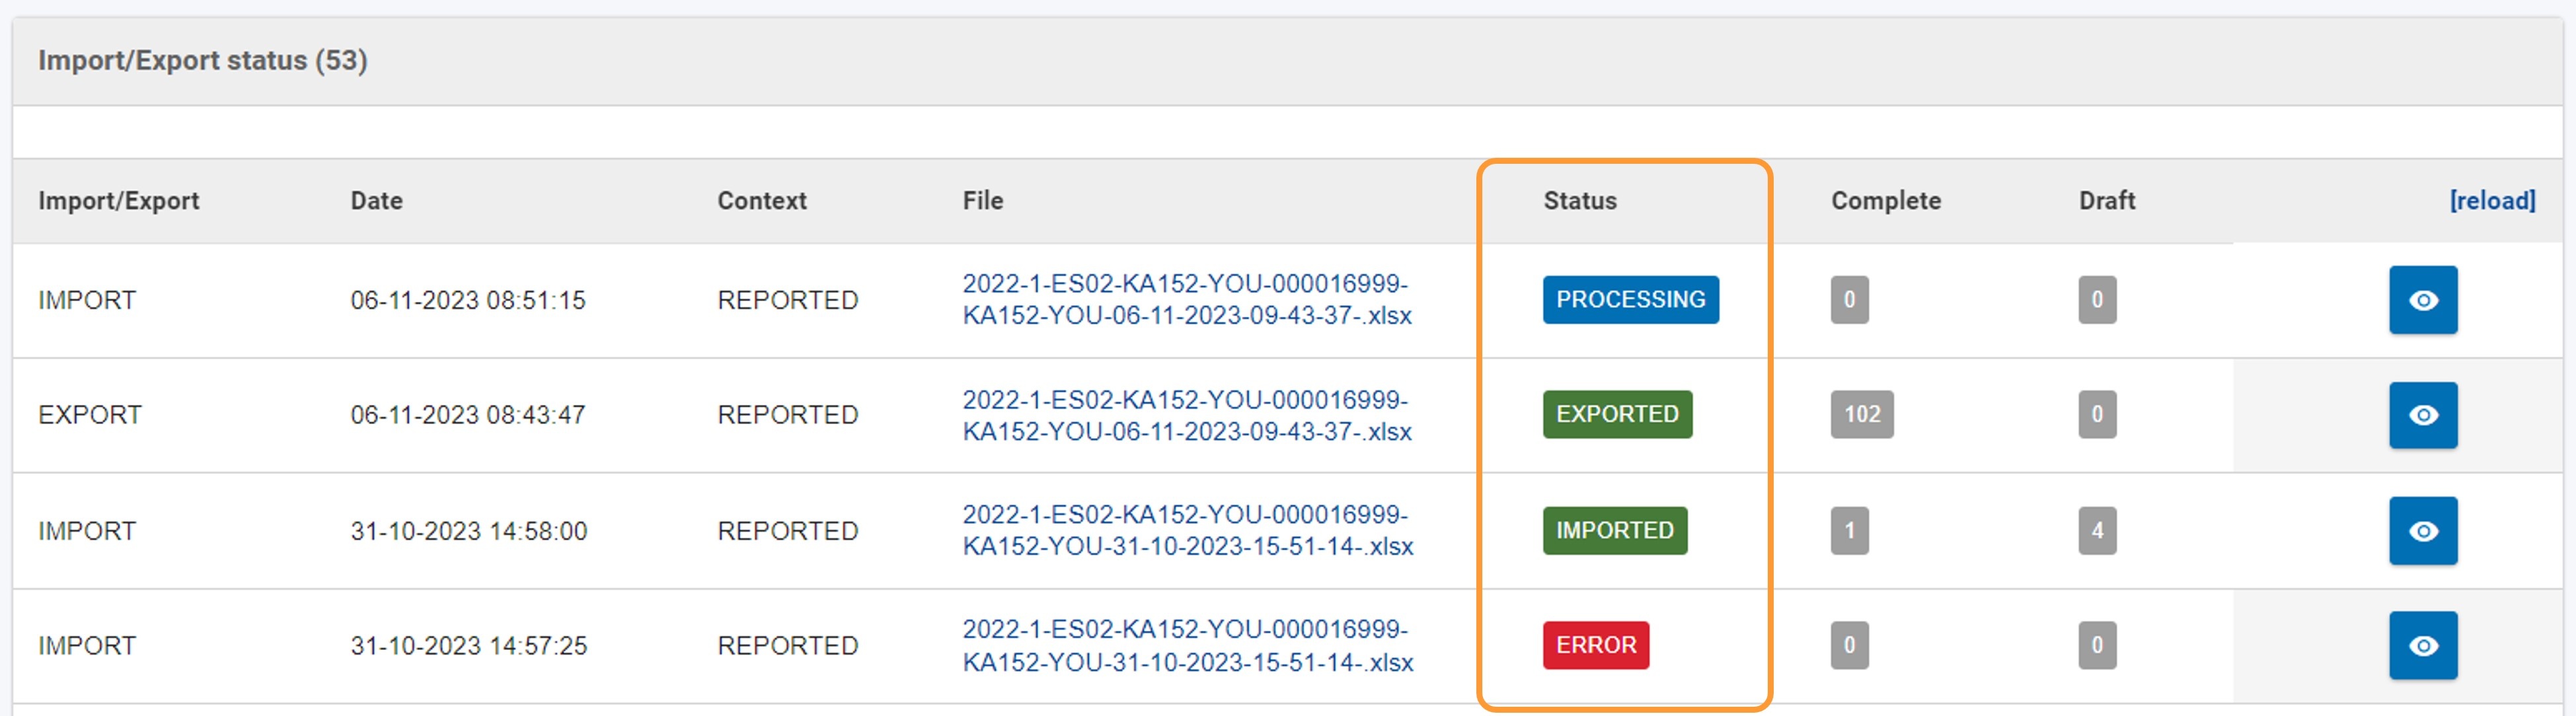Image resolution: width=2576 pixels, height=716 pixels.
Task: Click REPORTED cell in the EXPORTED row
Action: point(788,415)
